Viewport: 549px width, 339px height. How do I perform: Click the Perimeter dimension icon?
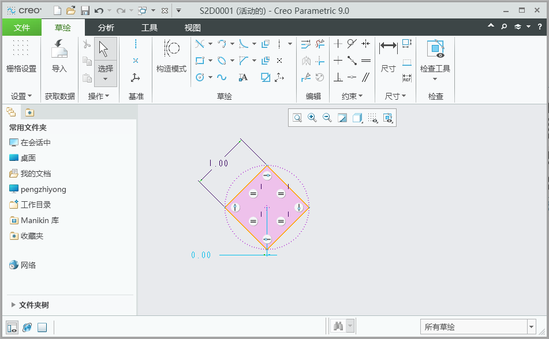click(x=407, y=44)
